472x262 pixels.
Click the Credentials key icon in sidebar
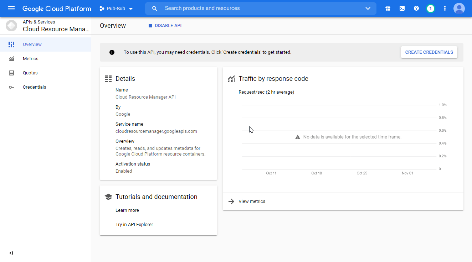[x=11, y=87]
